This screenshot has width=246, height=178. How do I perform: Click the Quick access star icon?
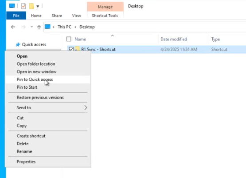tap(18, 45)
